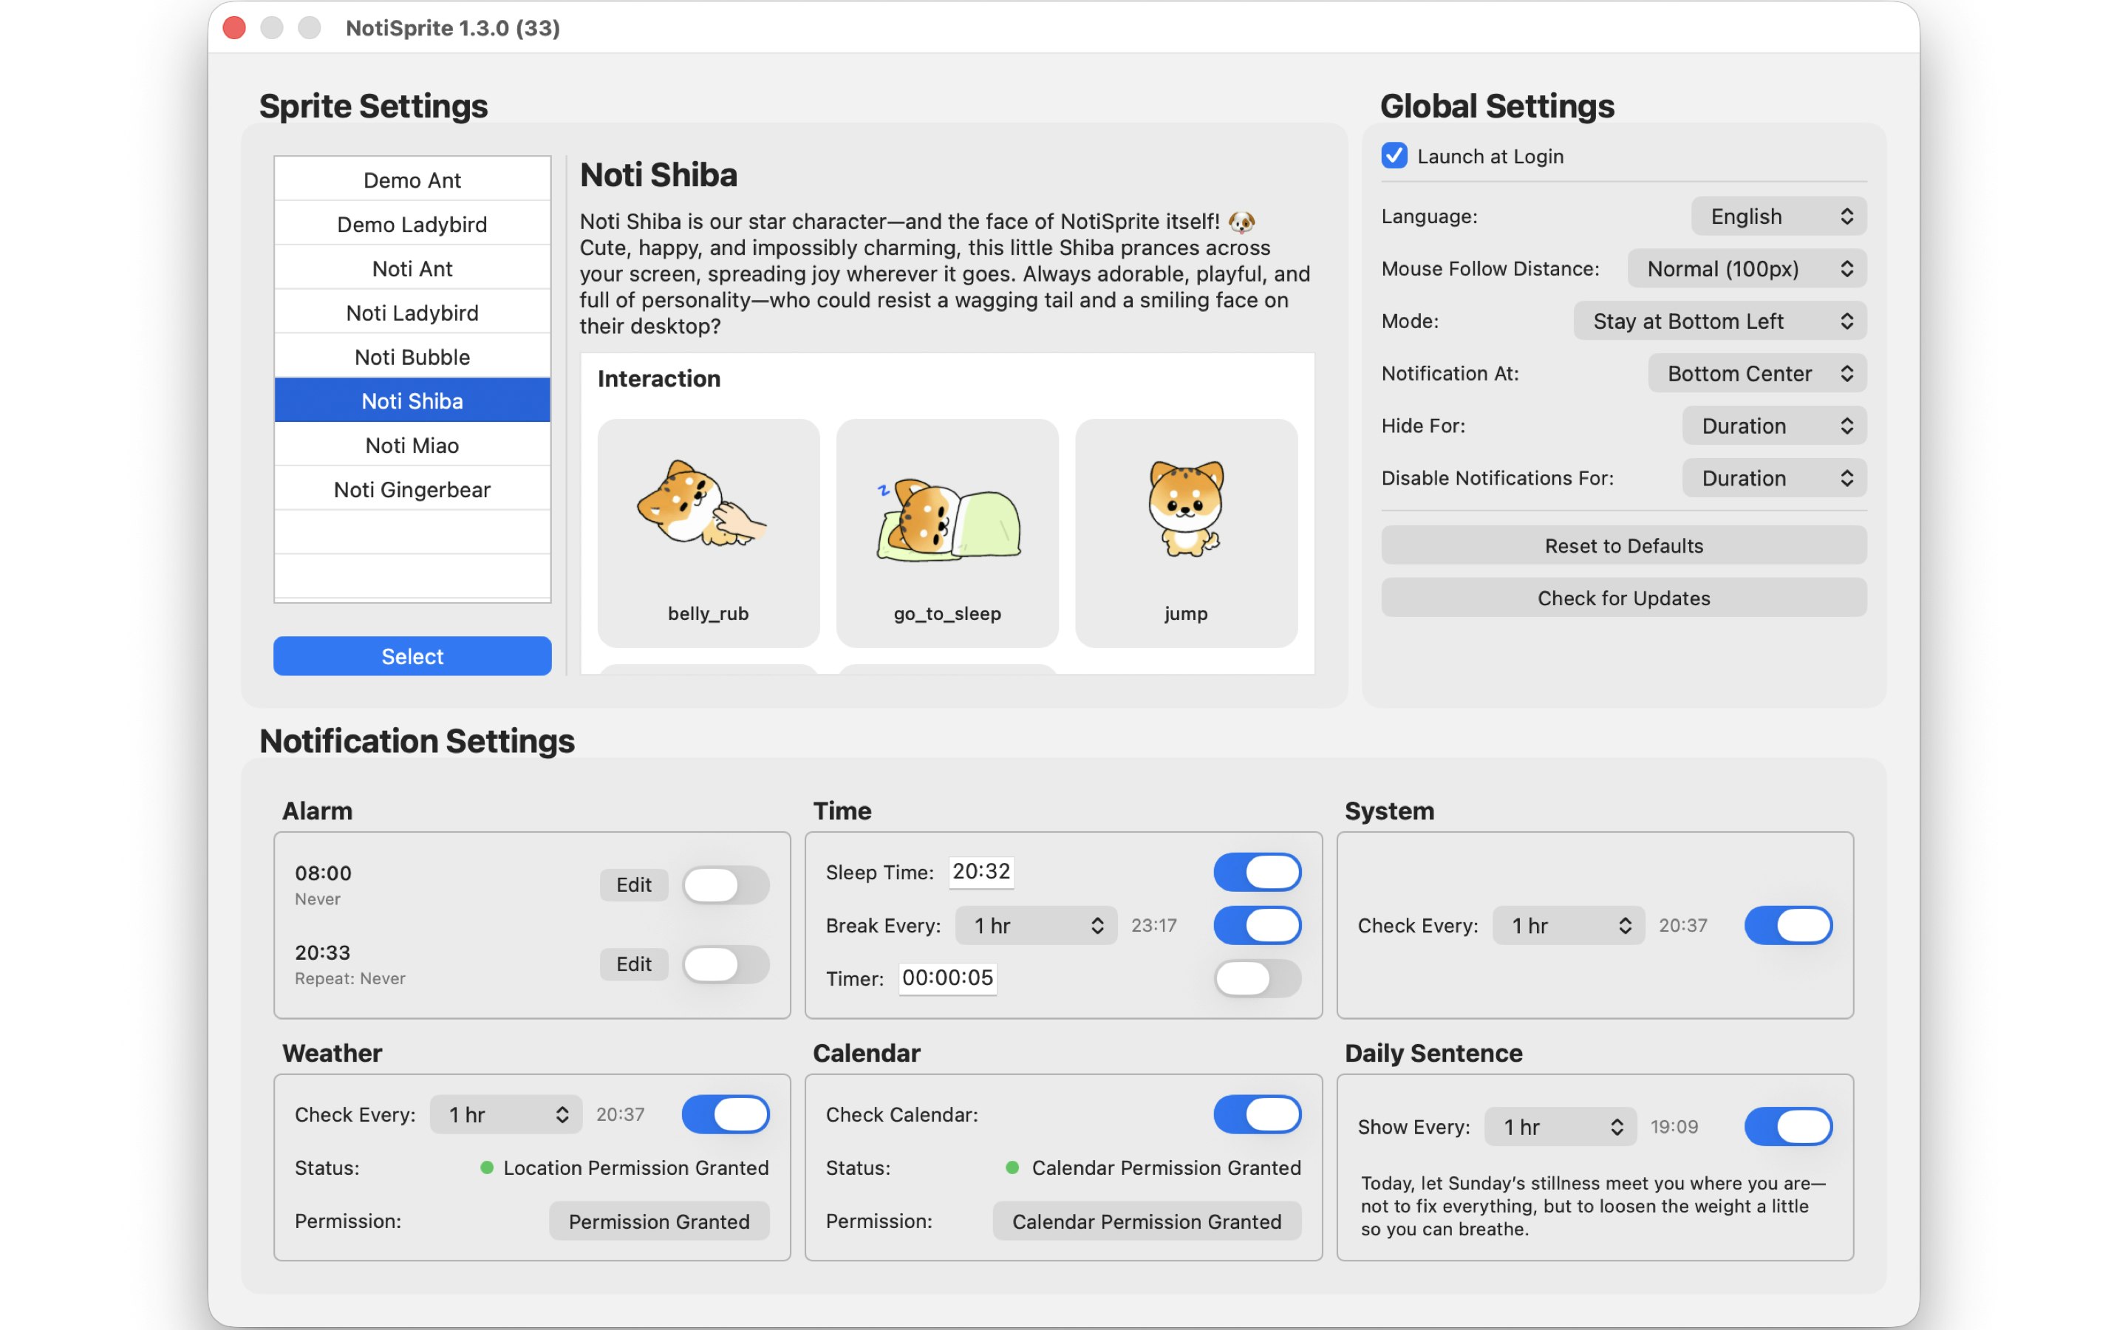Change the Break Every interval
Image resolution: width=2128 pixels, height=1330 pixels.
coord(1034,924)
